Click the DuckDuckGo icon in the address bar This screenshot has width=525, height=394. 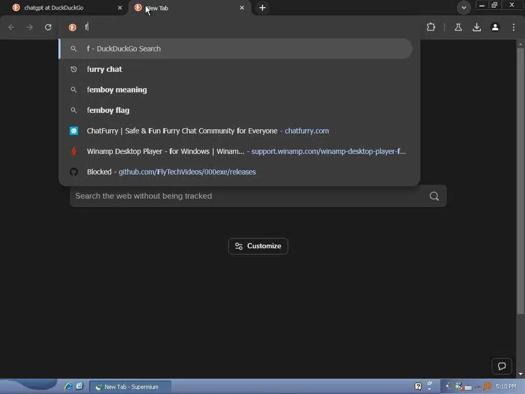point(72,27)
